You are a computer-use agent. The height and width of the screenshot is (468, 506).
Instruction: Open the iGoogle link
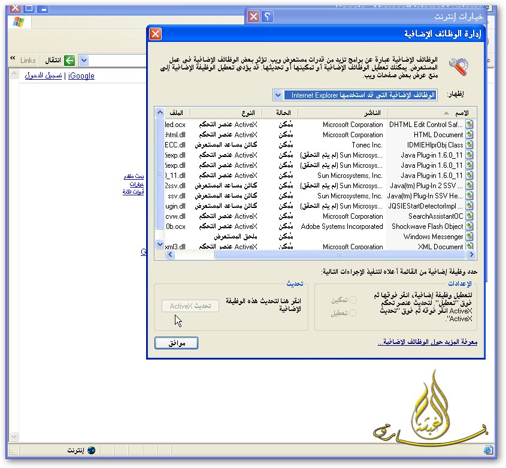pyautogui.click(x=81, y=76)
